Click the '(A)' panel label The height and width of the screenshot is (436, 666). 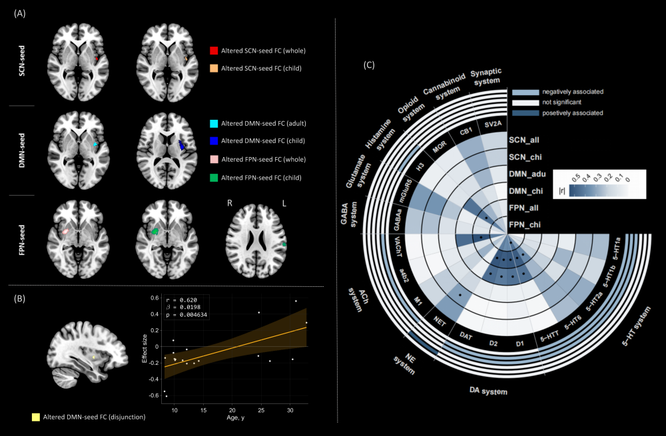point(19,13)
